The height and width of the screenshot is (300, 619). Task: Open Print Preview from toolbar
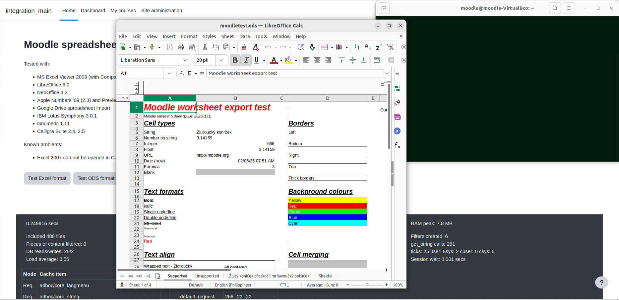[192, 47]
